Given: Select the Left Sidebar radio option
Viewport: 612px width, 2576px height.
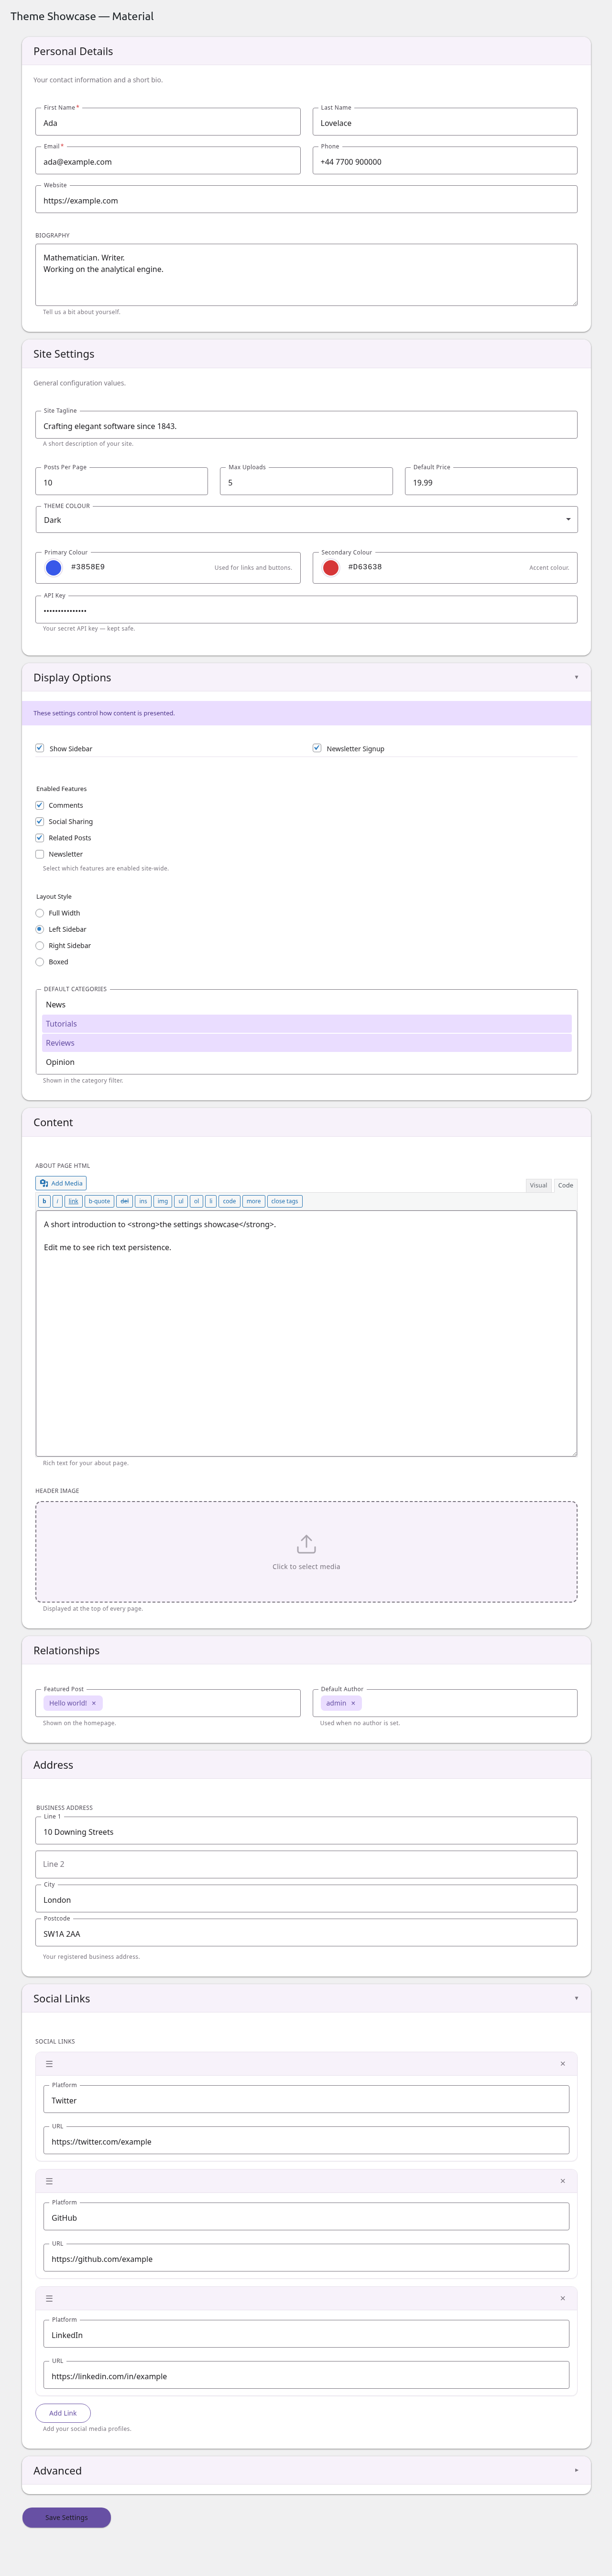Looking at the screenshot, I should tap(40, 929).
